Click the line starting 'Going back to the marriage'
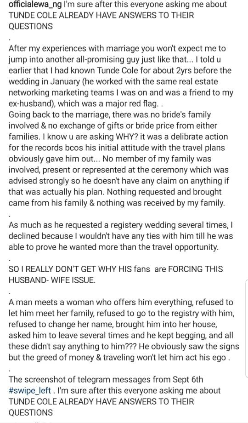Screen dimensions: 248x423 click(x=109, y=114)
